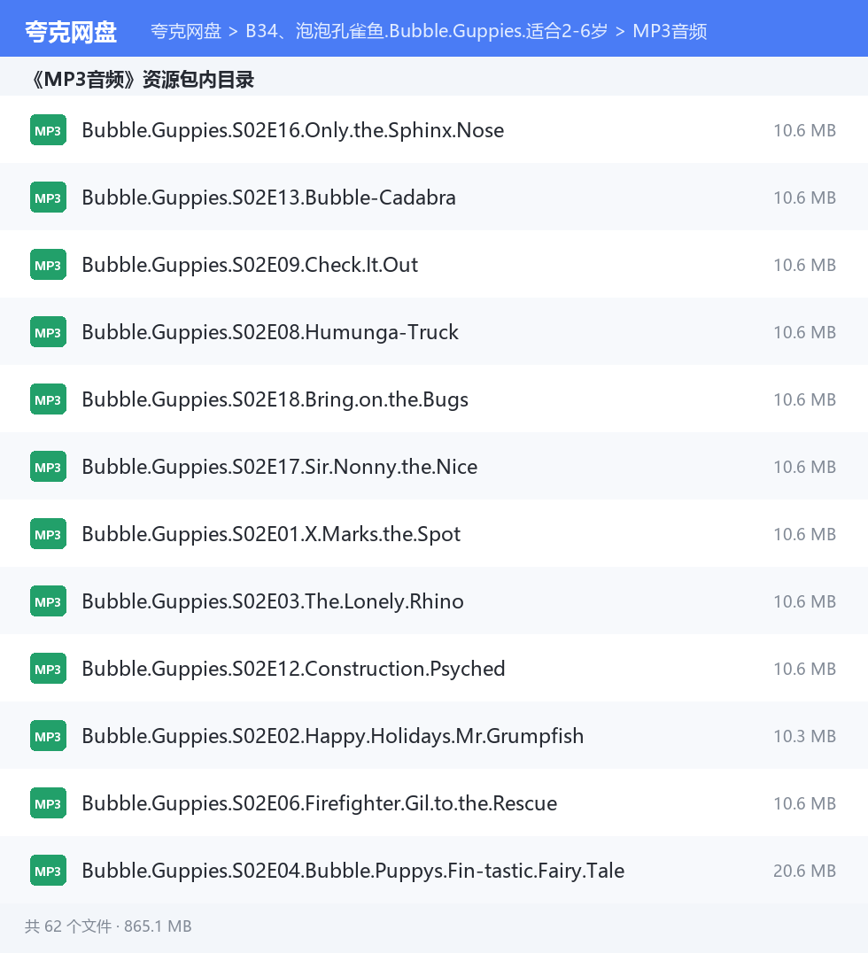Click the MP3音频 breadcrumb item

click(670, 31)
